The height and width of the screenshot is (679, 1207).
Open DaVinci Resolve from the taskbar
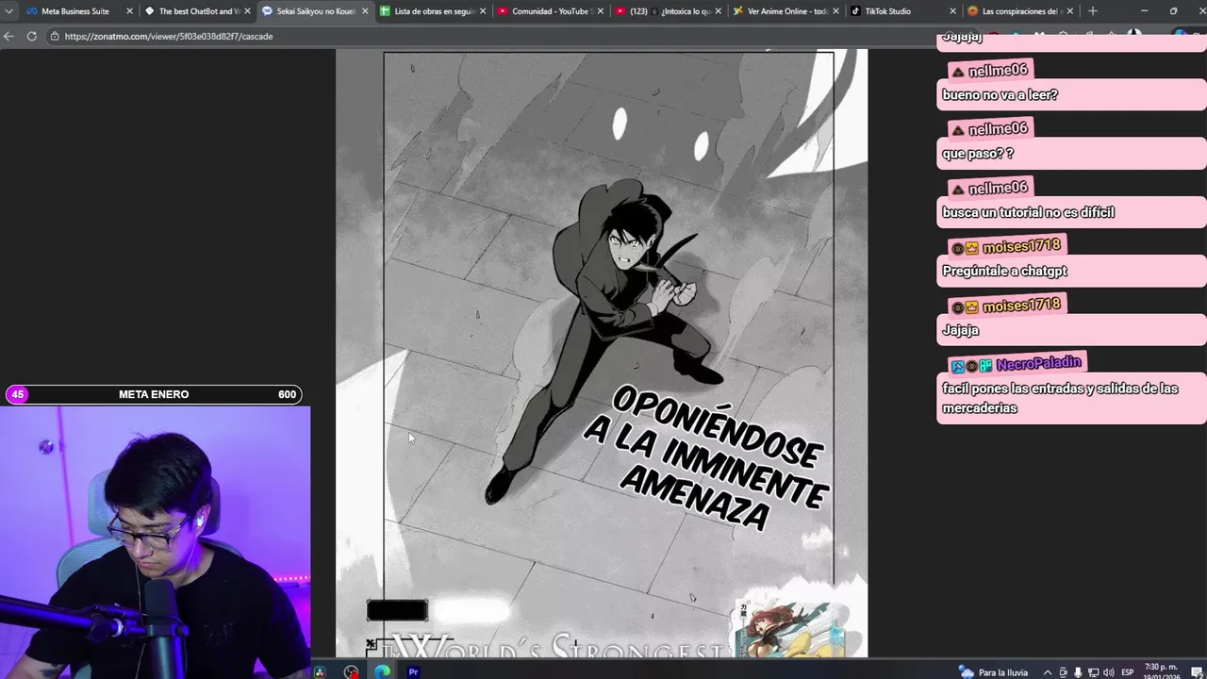click(x=320, y=671)
